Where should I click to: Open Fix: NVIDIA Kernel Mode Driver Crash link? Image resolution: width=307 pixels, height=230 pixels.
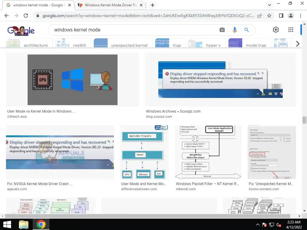(40, 184)
